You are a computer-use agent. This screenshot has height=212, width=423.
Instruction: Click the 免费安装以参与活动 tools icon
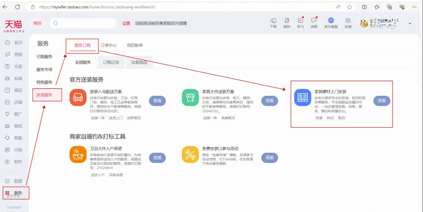click(190, 154)
